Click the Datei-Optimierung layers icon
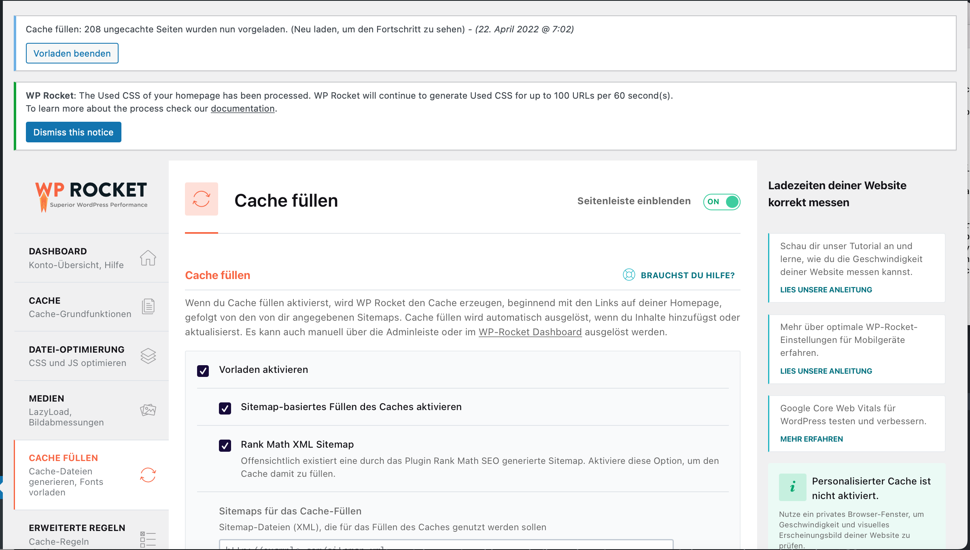This screenshot has width=970, height=550. pyautogui.click(x=148, y=356)
